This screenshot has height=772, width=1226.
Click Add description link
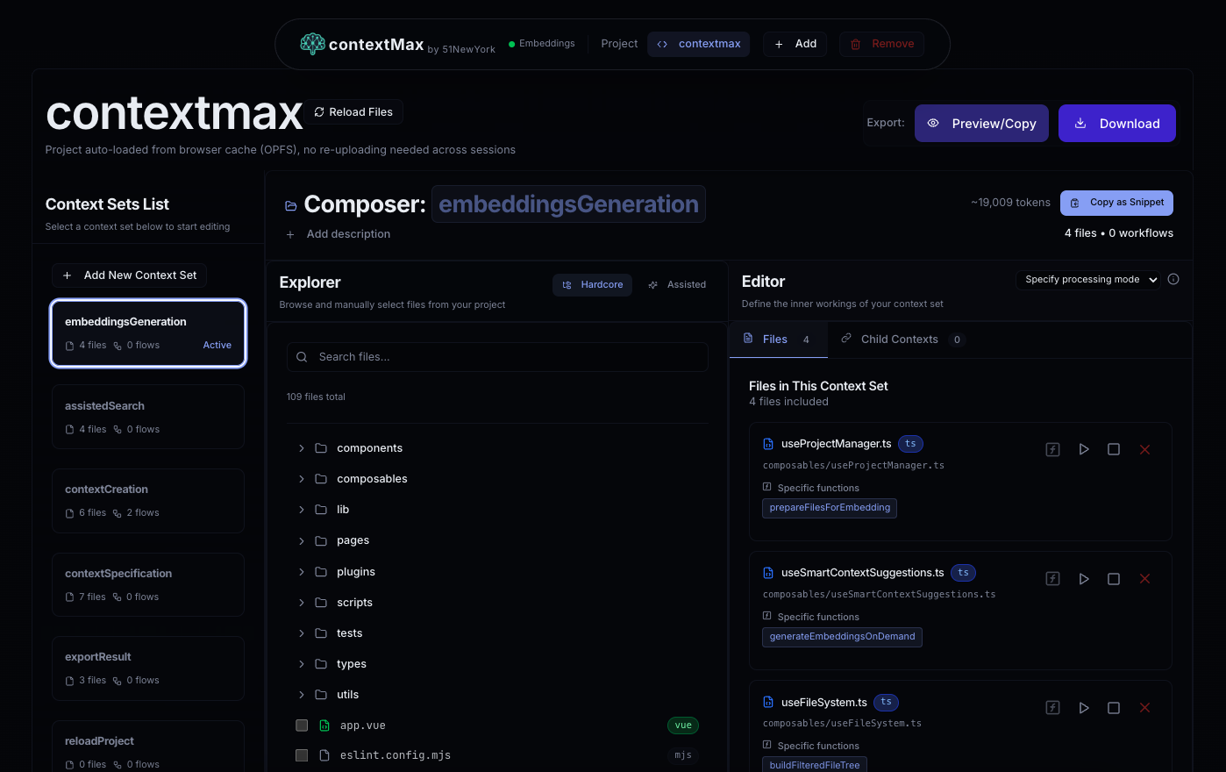click(x=339, y=234)
